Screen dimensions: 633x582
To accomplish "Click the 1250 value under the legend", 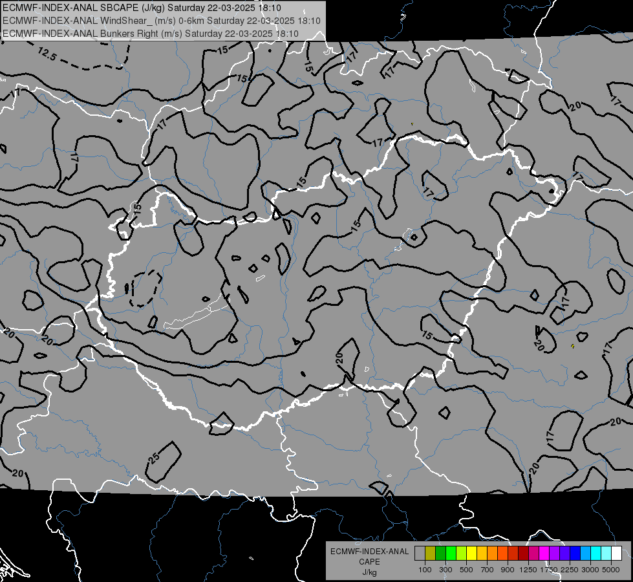I will point(529,570).
